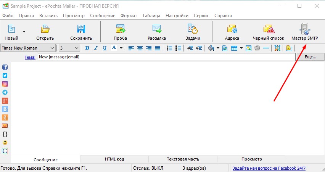
Task: Toggle underline formatting
Action: [x=105, y=48]
